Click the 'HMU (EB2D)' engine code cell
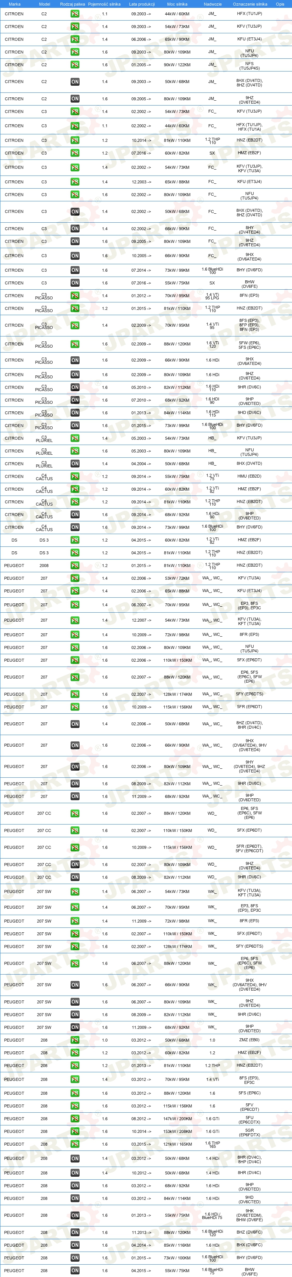Image resolution: width=292 pixels, height=1277 pixels. 249,476
